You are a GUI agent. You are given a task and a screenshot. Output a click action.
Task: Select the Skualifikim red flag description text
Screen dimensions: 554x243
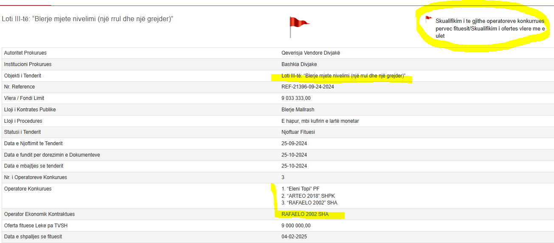coord(489,28)
